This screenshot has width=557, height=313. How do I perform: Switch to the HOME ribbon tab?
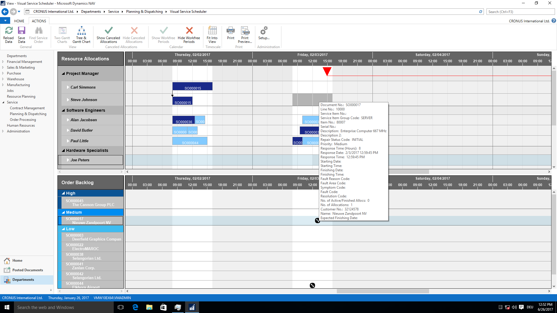coord(19,21)
